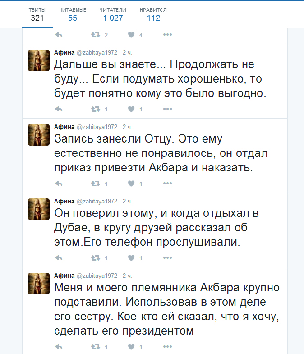Expand more options on the Дубае tweet
The width and height of the screenshot is (304, 354).
coord(167,258)
